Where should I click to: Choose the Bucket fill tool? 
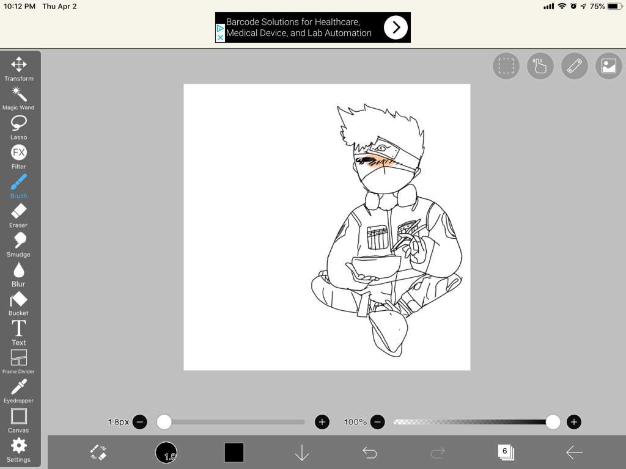(x=18, y=304)
